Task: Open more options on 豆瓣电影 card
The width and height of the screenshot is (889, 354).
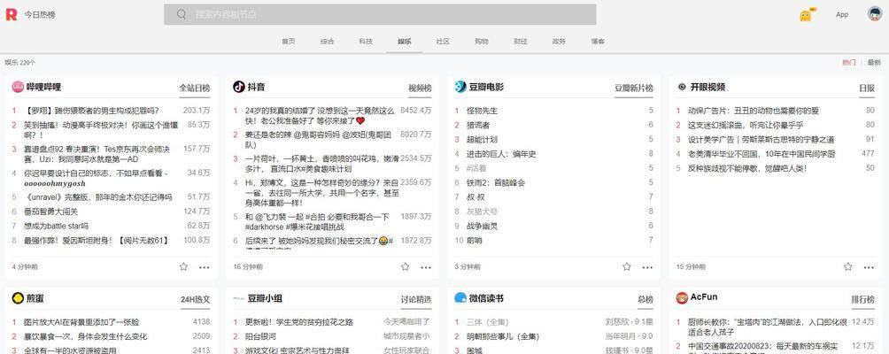Action: click(647, 267)
